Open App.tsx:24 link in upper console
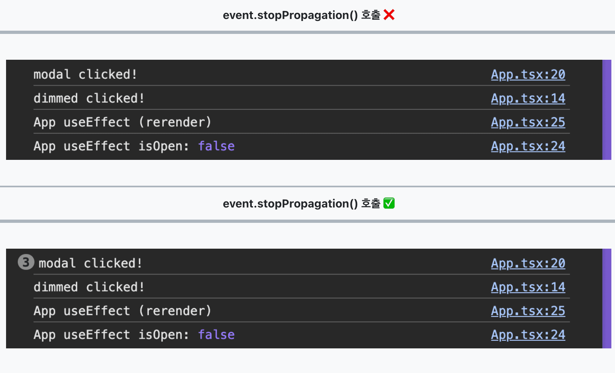Image resolution: width=615 pixels, height=373 pixels. 528,146
